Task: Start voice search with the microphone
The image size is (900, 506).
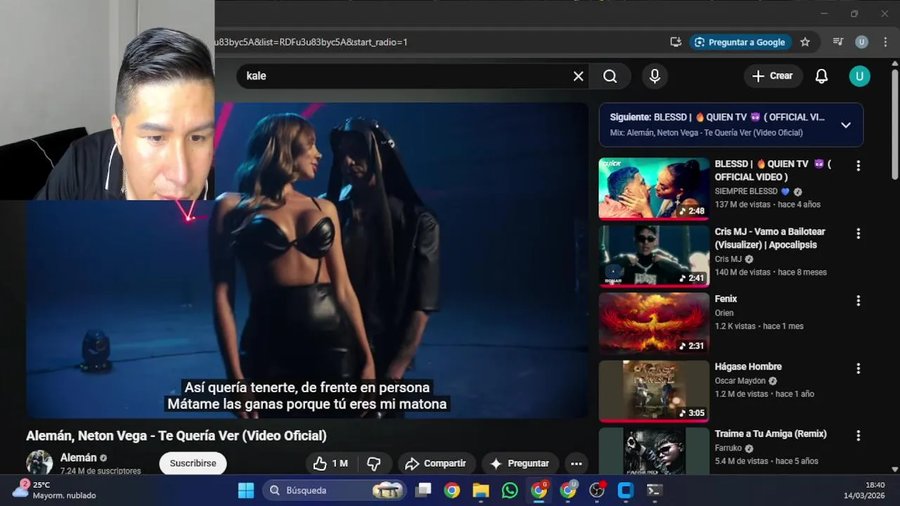Action: [655, 76]
